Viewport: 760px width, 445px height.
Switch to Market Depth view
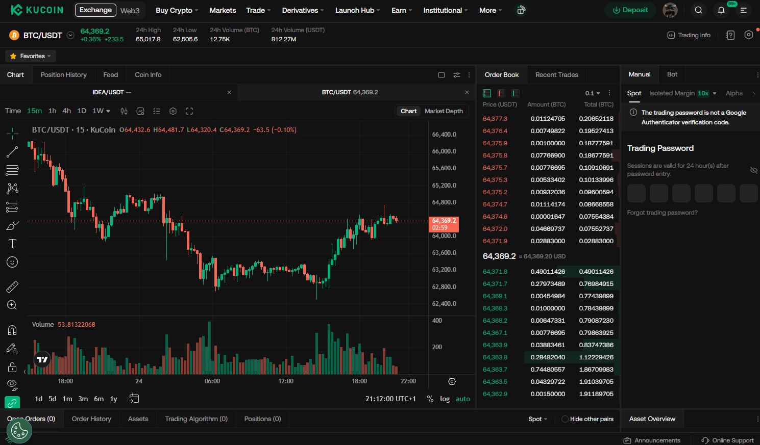point(444,111)
